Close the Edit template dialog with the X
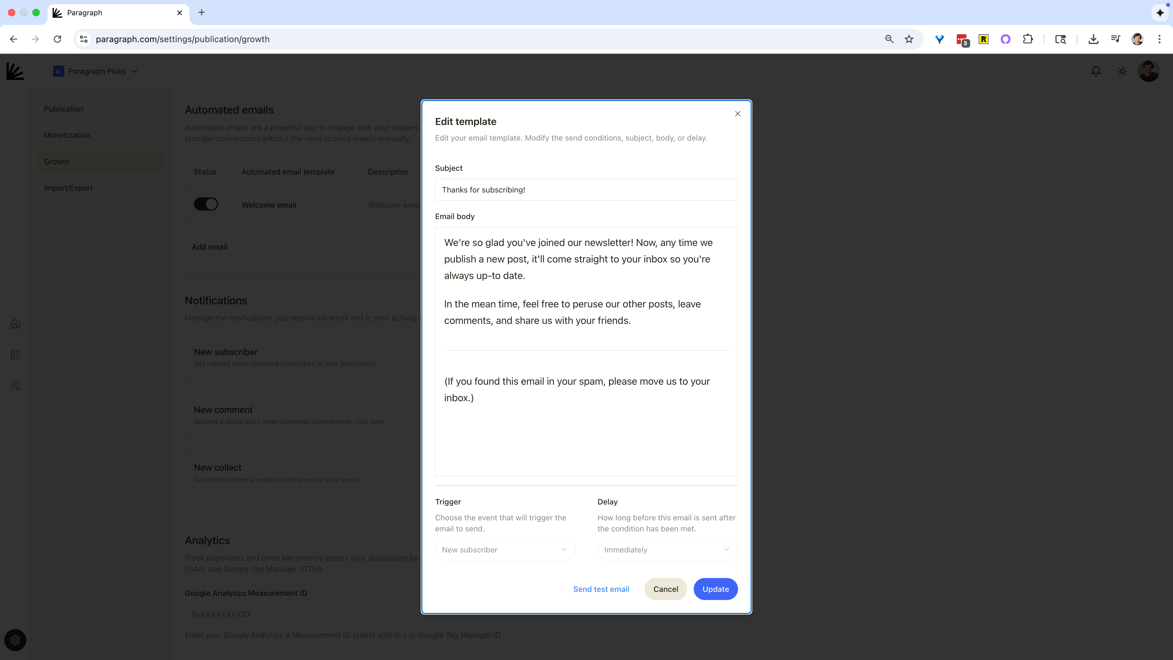Viewport: 1173px width, 660px height. pyautogui.click(x=738, y=114)
